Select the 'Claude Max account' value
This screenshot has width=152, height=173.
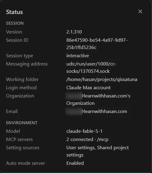click(x=88, y=88)
